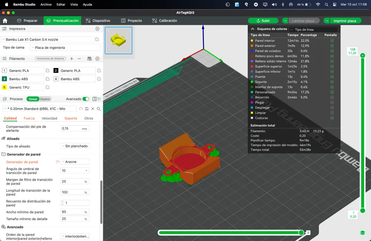Click the lower vertical layer slider handle

coord(362,211)
